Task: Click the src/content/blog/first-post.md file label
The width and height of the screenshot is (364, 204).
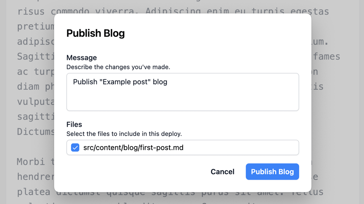Action: [x=133, y=148]
